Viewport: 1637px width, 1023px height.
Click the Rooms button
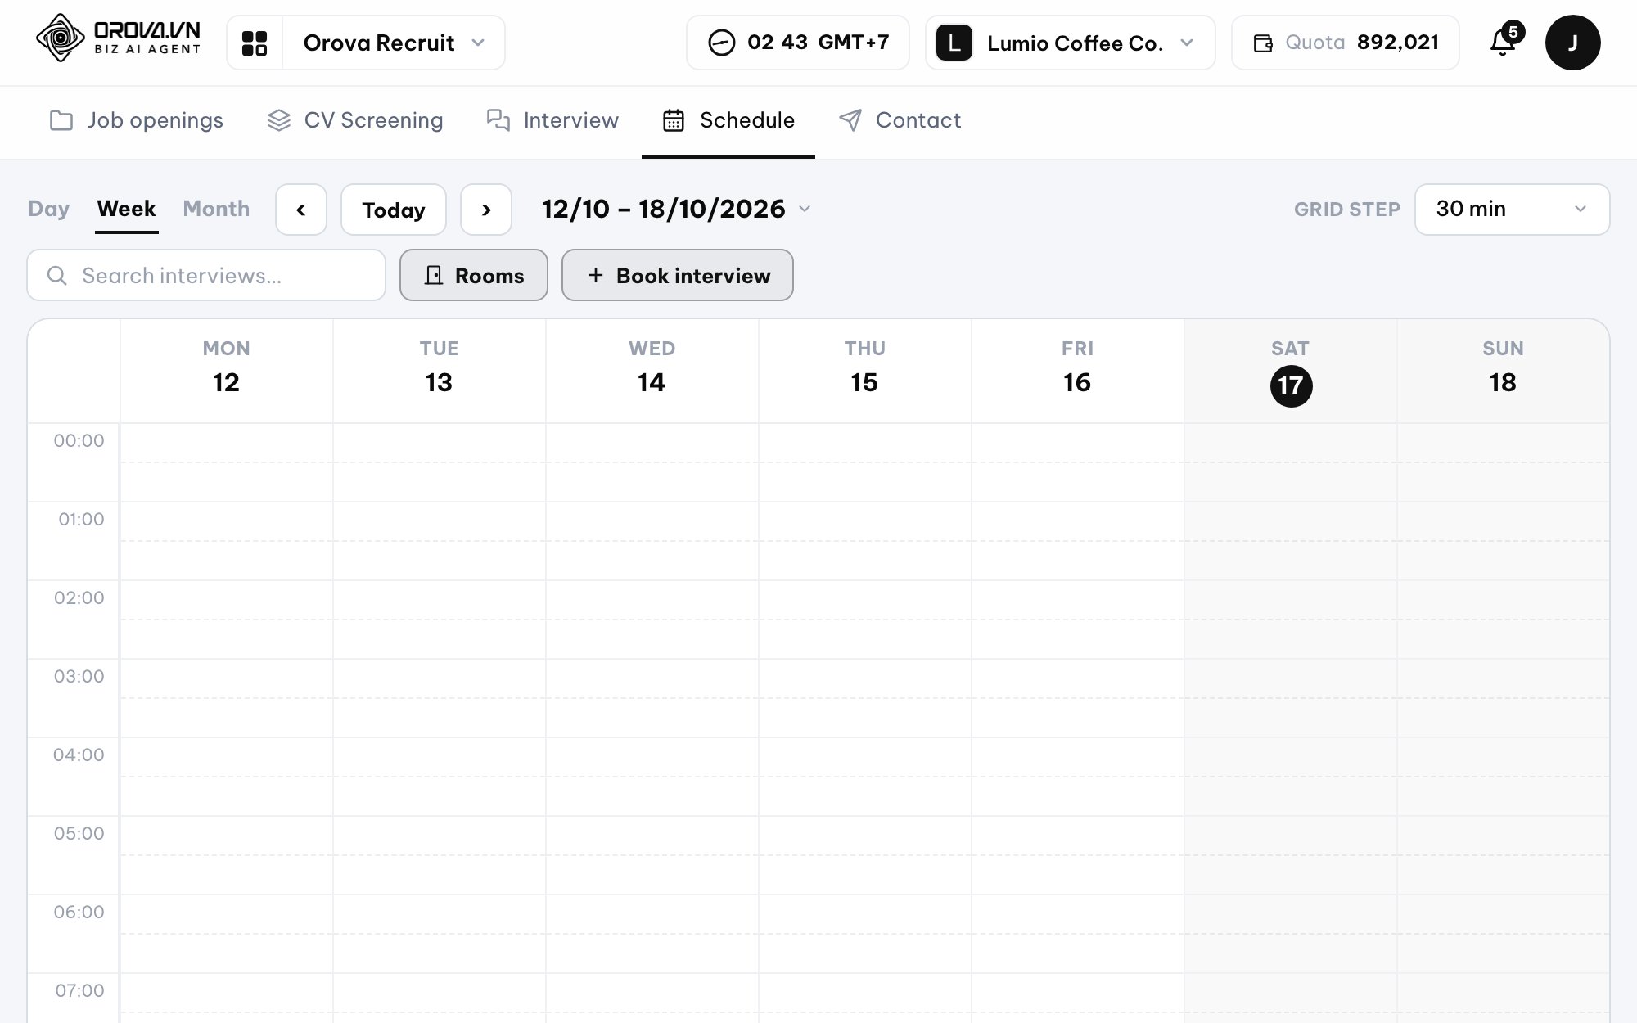[474, 275]
